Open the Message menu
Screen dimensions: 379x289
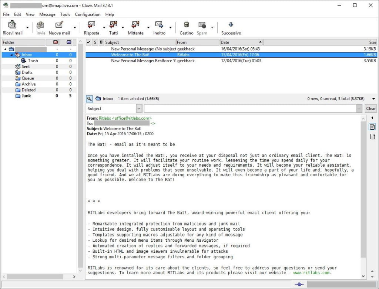point(47,14)
